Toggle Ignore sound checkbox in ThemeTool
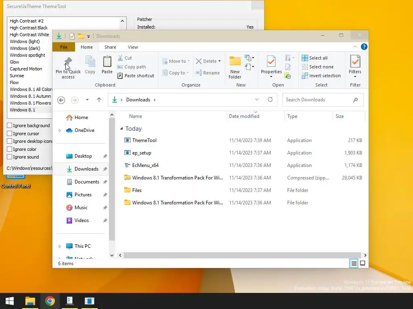Viewport: 413px width, 309px height. (x=10, y=157)
